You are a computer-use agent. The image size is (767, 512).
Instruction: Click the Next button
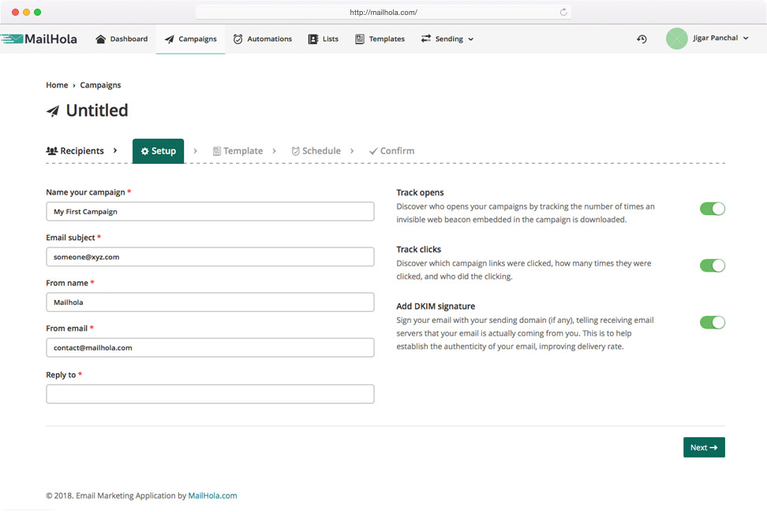704,447
